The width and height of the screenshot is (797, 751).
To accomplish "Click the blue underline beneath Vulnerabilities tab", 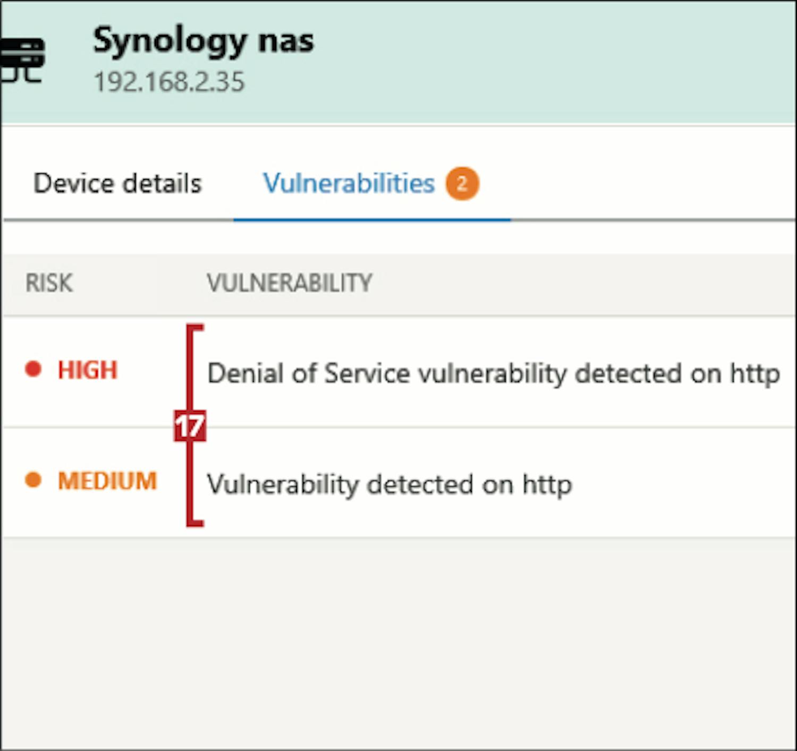I will click(372, 219).
